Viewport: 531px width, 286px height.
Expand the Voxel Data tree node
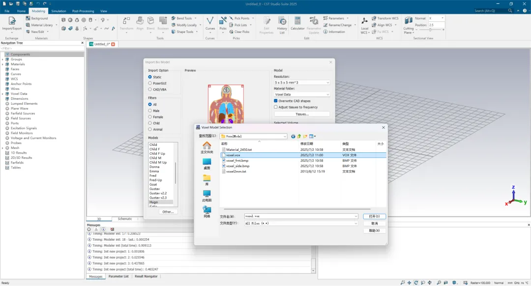point(3,94)
